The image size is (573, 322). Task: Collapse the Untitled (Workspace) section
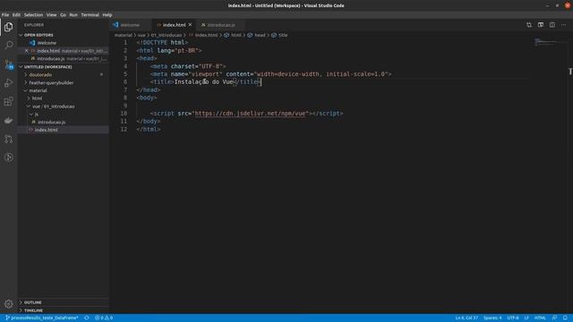coord(47,67)
